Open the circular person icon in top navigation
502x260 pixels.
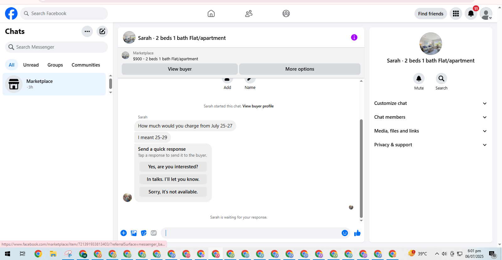pyautogui.click(x=286, y=14)
